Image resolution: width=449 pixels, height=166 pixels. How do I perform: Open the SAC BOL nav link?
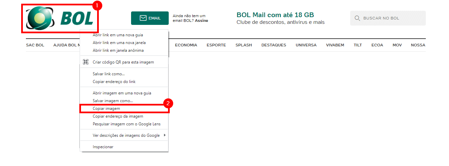coord(35,45)
